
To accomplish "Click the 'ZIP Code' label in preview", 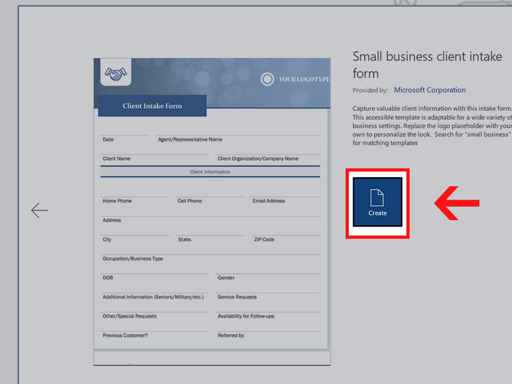I will (264, 239).
